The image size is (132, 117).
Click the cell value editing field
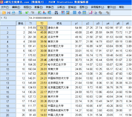80,18
